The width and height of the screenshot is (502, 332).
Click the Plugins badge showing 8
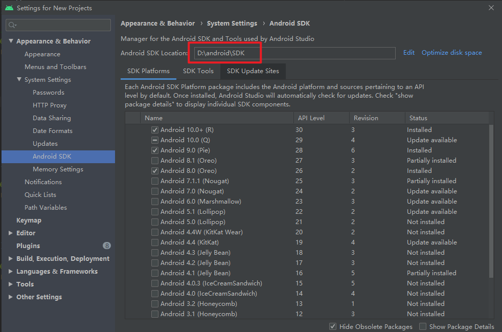(x=107, y=246)
